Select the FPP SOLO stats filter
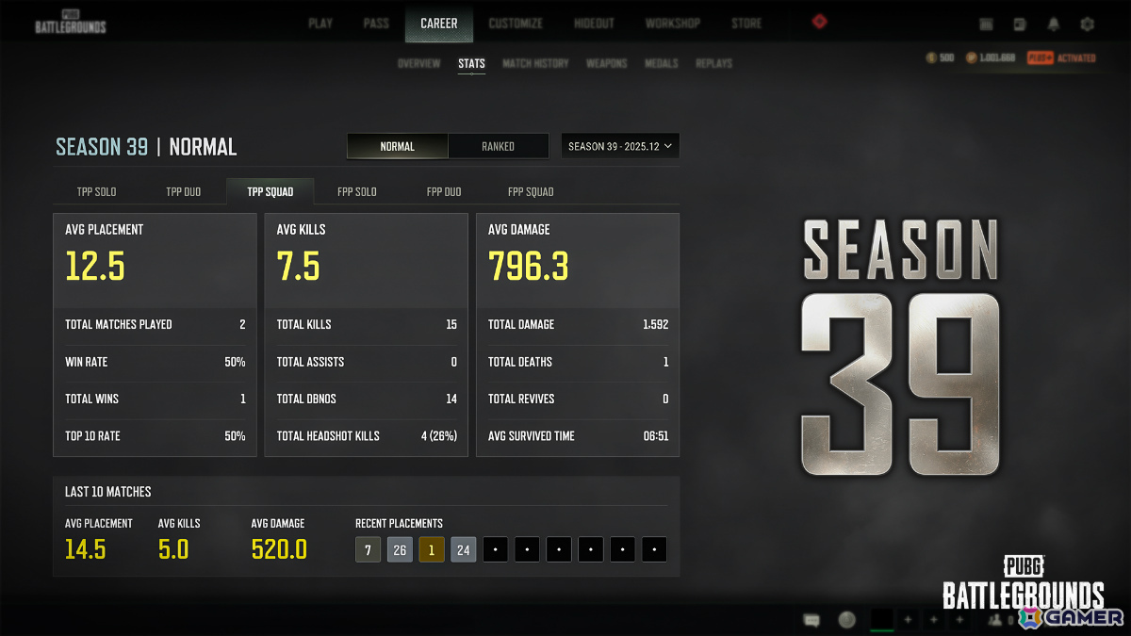Screen dimensions: 1131x636 (x=357, y=191)
